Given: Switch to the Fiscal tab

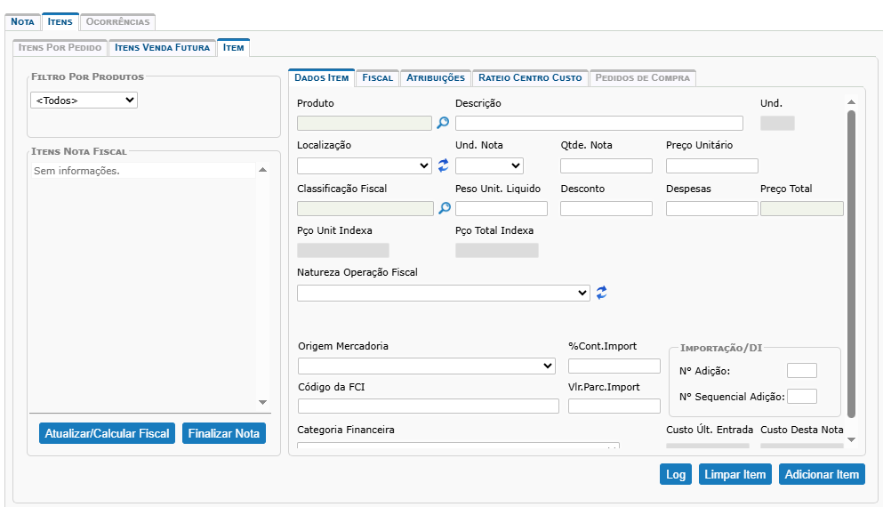Looking at the screenshot, I should pyautogui.click(x=377, y=78).
